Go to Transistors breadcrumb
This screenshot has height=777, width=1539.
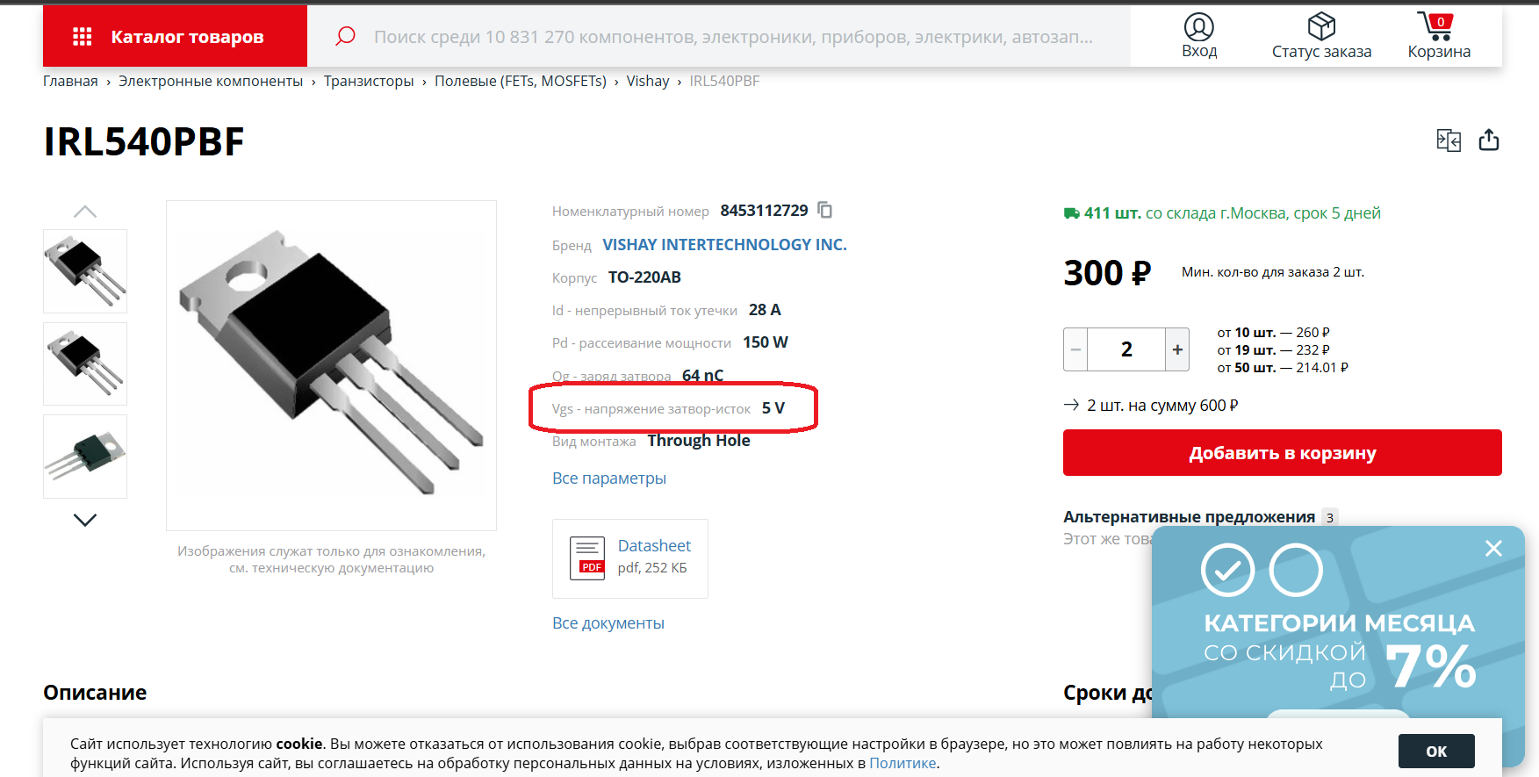369,81
